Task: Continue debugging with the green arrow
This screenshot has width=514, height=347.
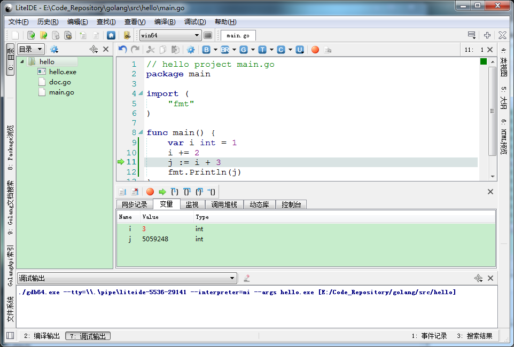Action: [x=162, y=192]
